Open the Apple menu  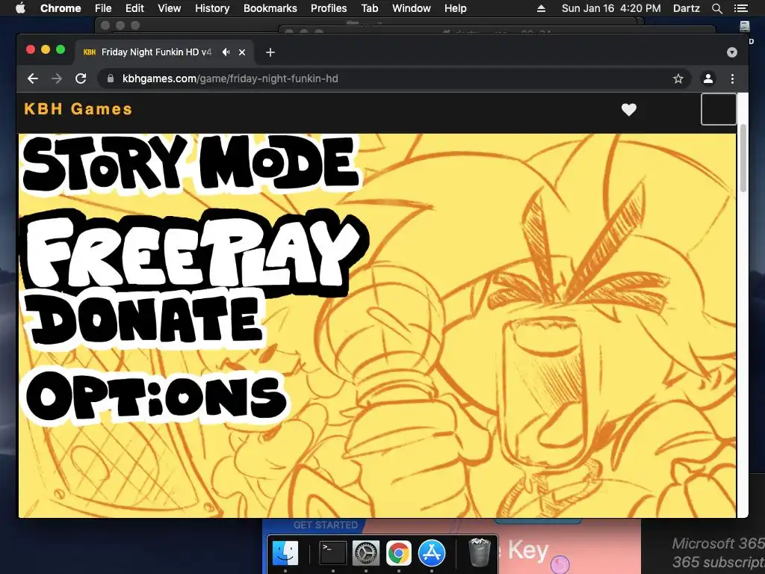click(20, 8)
